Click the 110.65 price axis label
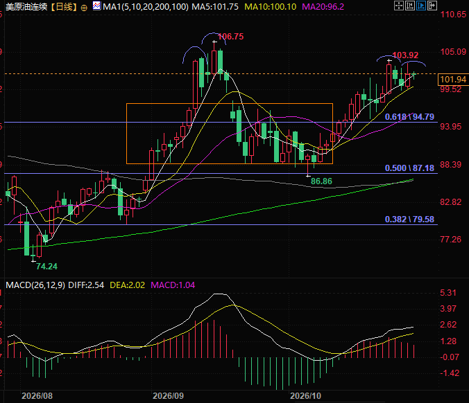 [x=454, y=14]
